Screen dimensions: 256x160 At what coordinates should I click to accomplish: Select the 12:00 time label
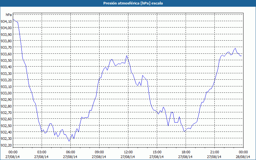[128, 152]
